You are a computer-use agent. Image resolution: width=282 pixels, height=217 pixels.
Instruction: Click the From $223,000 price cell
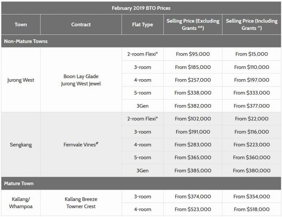(x=252, y=145)
